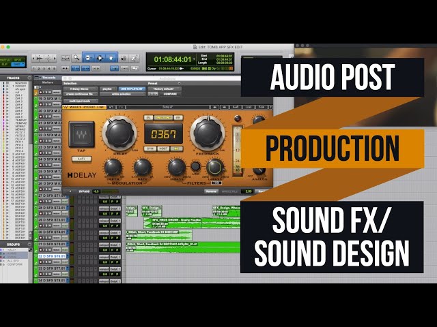Click the Tab to Transients toolbar icon
Image resolution: width=437 pixels, height=327 pixels.
click(x=66, y=68)
